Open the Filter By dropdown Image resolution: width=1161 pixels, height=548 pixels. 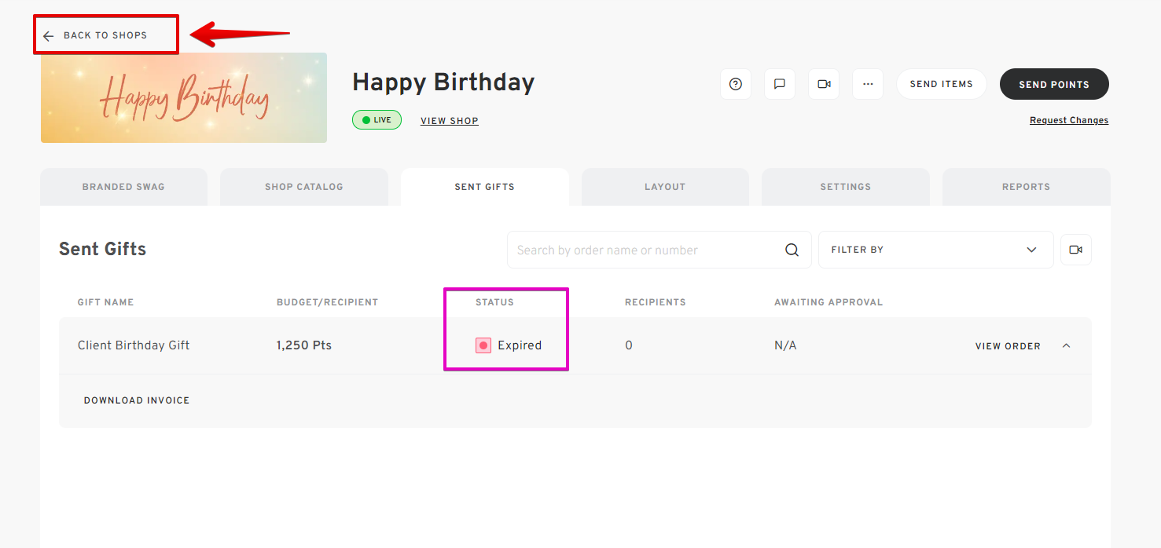tap(935, 250)
